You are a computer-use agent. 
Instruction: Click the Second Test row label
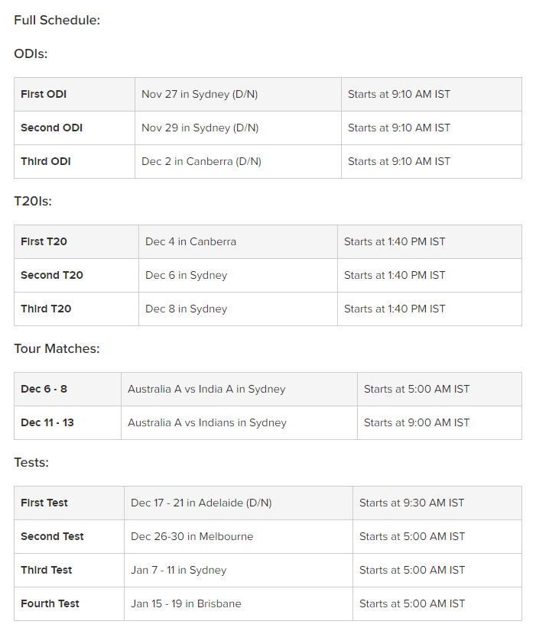52,537
